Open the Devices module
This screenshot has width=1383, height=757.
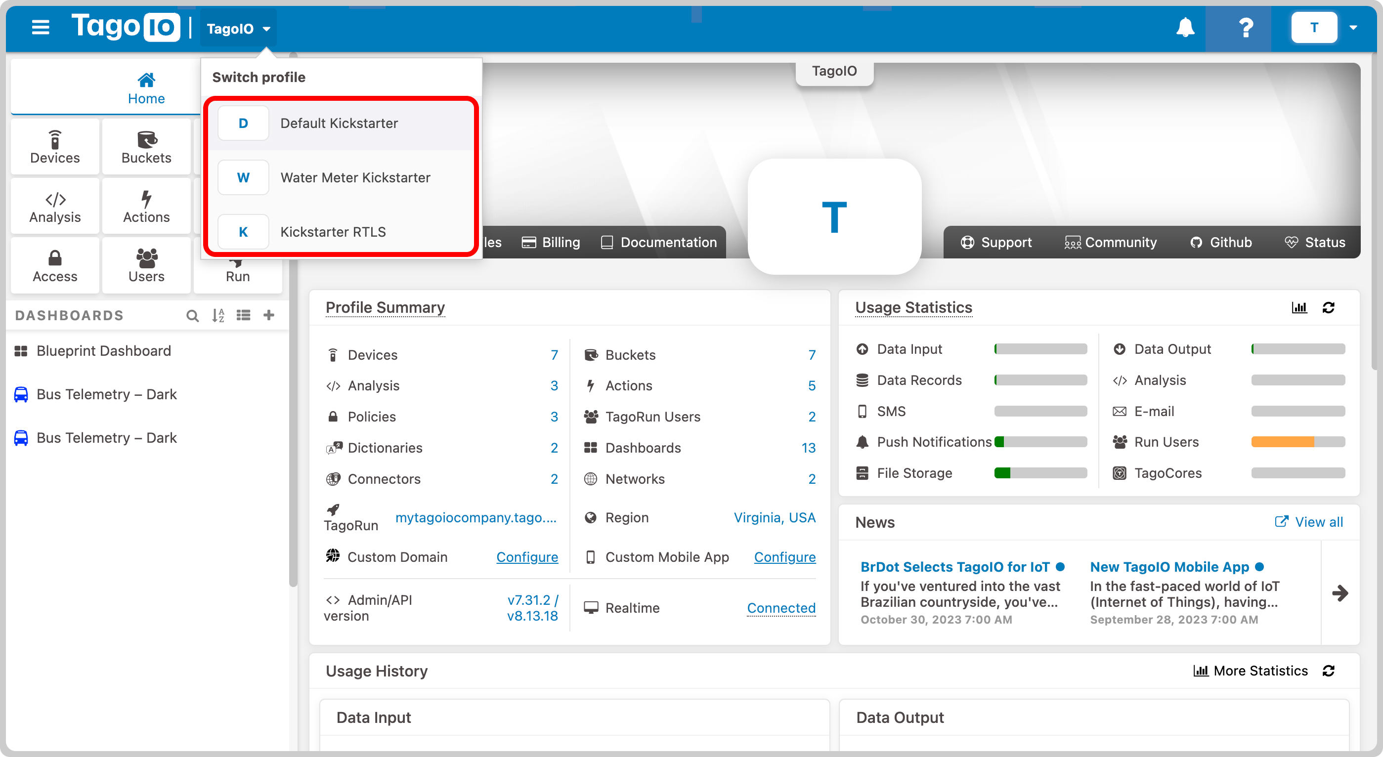[55, 147]
